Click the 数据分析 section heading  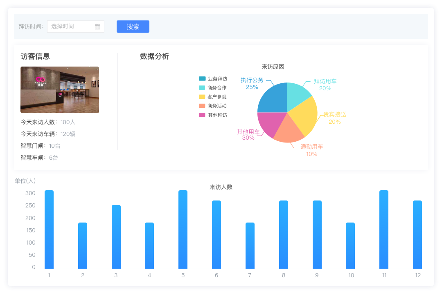click(155, 56)
